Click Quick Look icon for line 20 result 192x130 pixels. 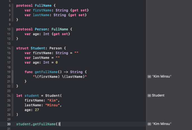pos(149,76)
